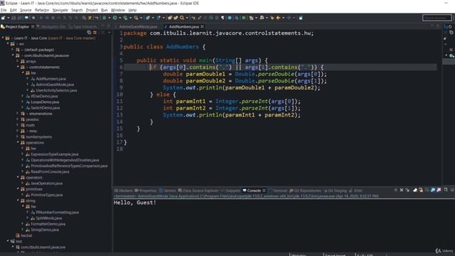Open the Terminal view tab

(278, 191)
